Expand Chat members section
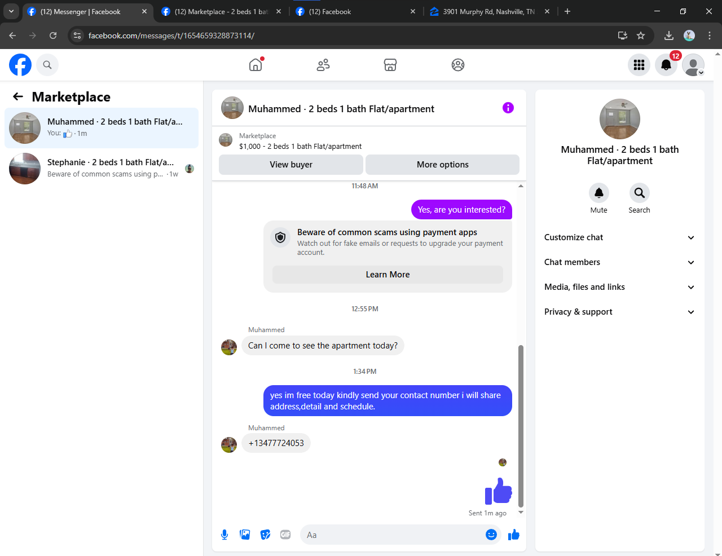Screen dimensions: 722x556 (x=619, y=262)
